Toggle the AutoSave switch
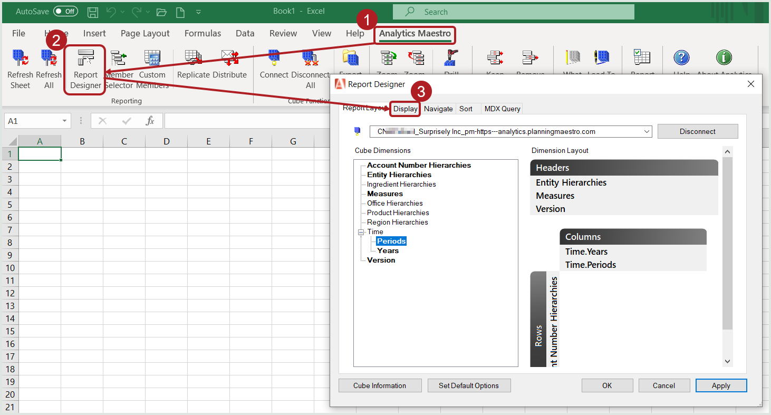The width and height of the screenshot is (771, 415). pyautogui.click(x=65, y=12)
